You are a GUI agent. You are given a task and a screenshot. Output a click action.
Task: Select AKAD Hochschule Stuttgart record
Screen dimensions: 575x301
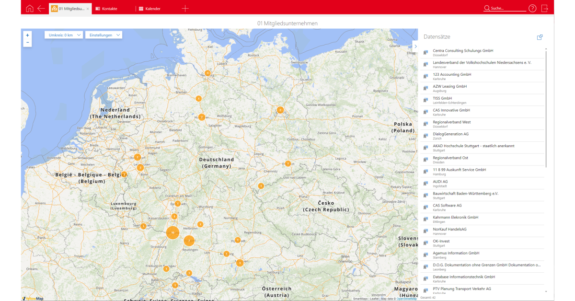[483, 148]
